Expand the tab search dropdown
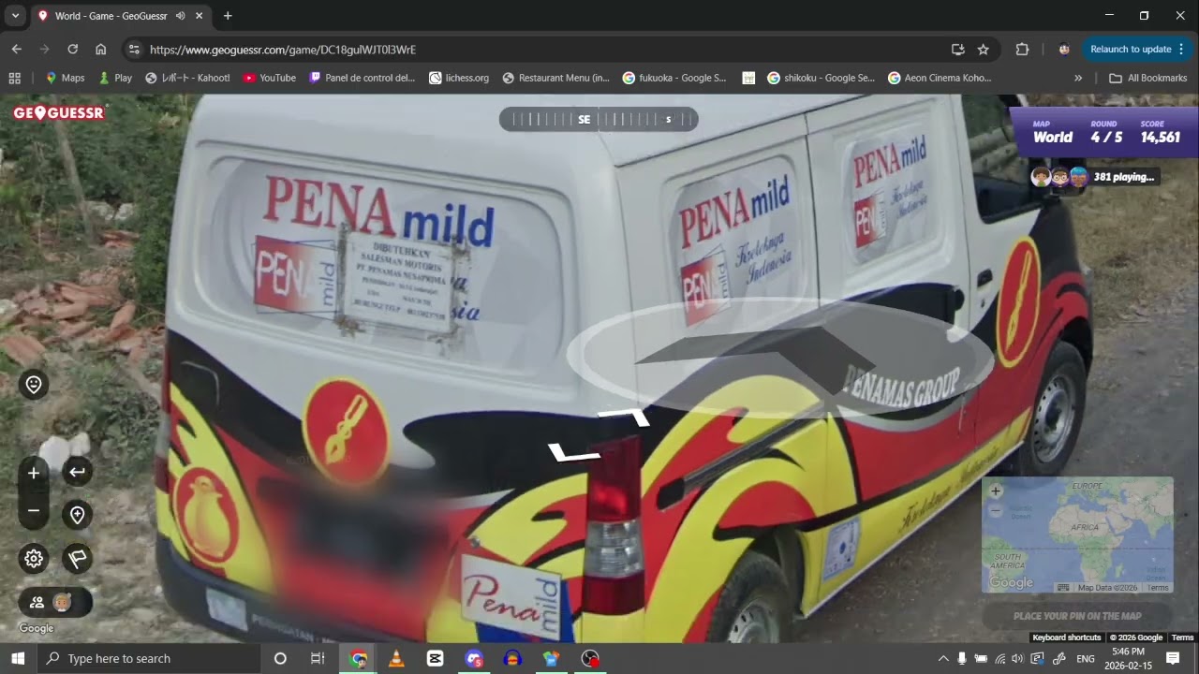1199x674 pixels. pos(15,16)
